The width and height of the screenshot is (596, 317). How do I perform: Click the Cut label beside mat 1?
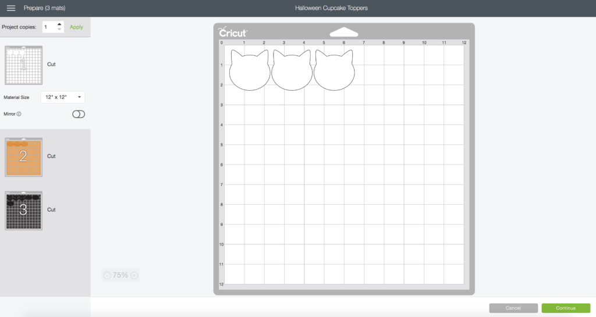click(x=51, y=64)
